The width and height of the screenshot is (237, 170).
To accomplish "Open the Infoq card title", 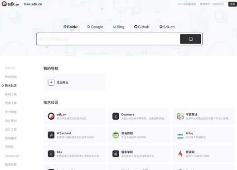I will point(189,133).
